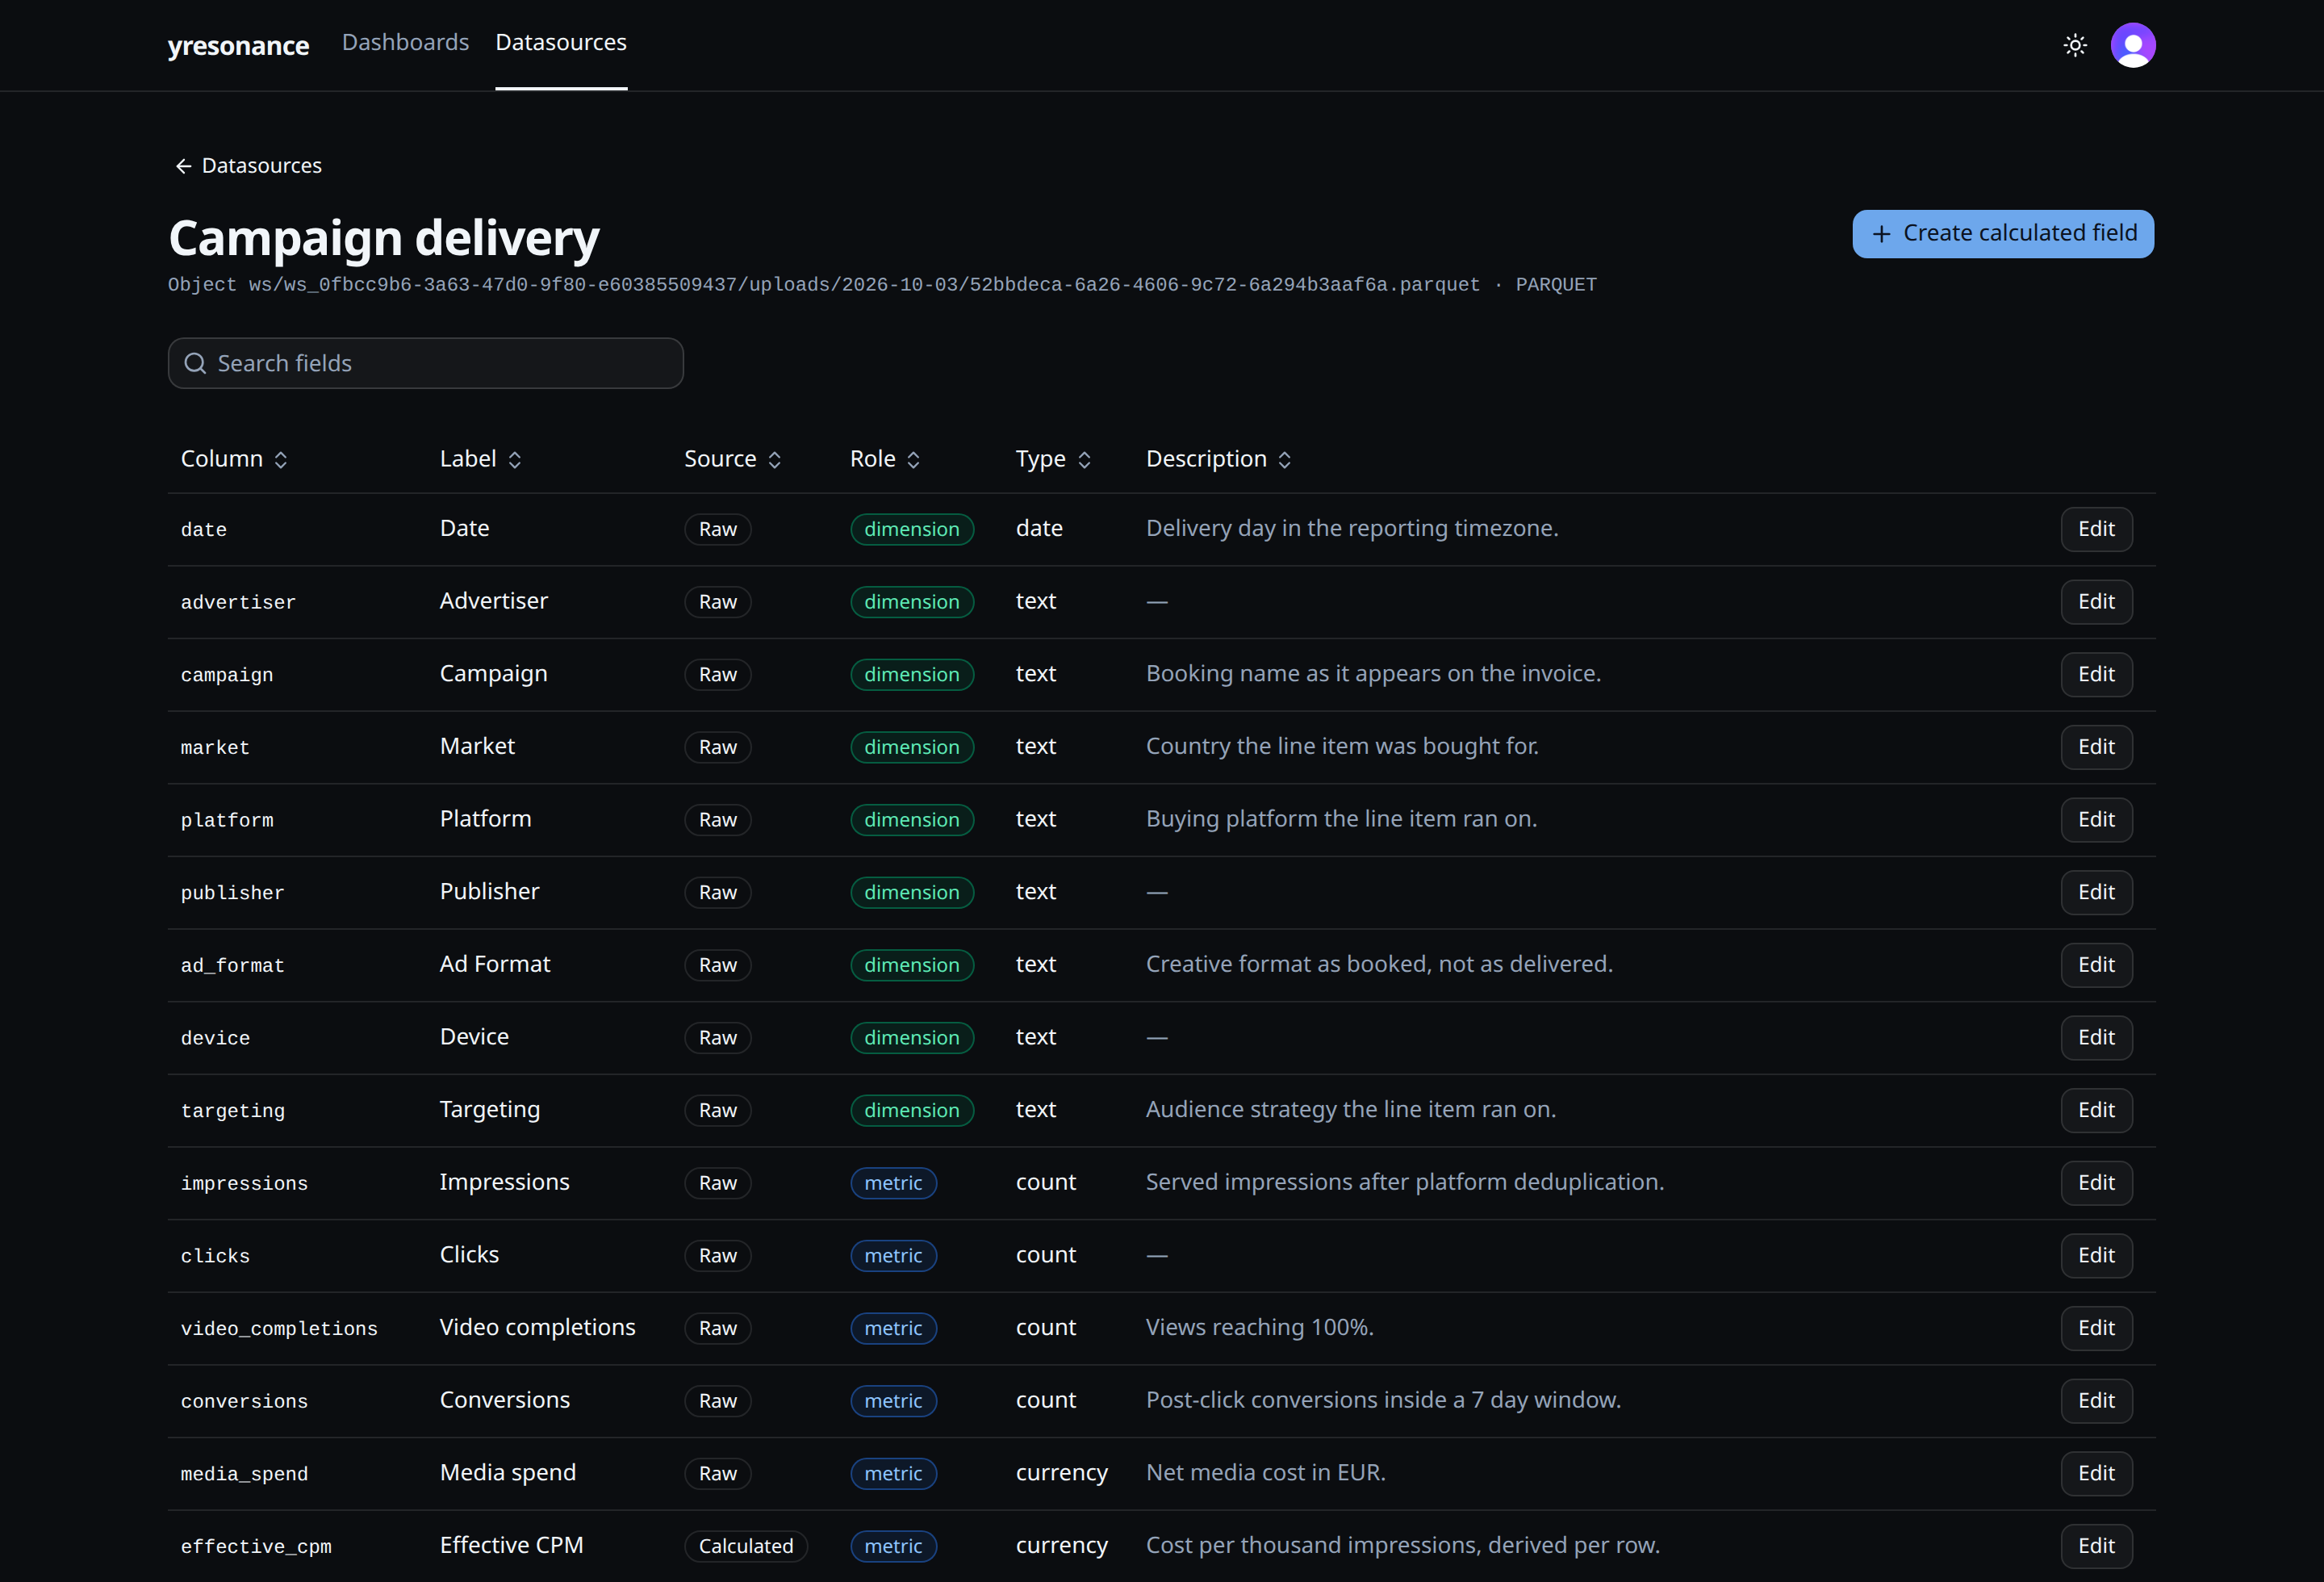Sort by Source using its sort arrows
Viewport: 2324px width, 1582px height.
tap(774, 459)
